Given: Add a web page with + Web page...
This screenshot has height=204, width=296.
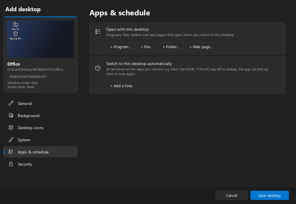Looking at the screenshot, I should point(201,47).
